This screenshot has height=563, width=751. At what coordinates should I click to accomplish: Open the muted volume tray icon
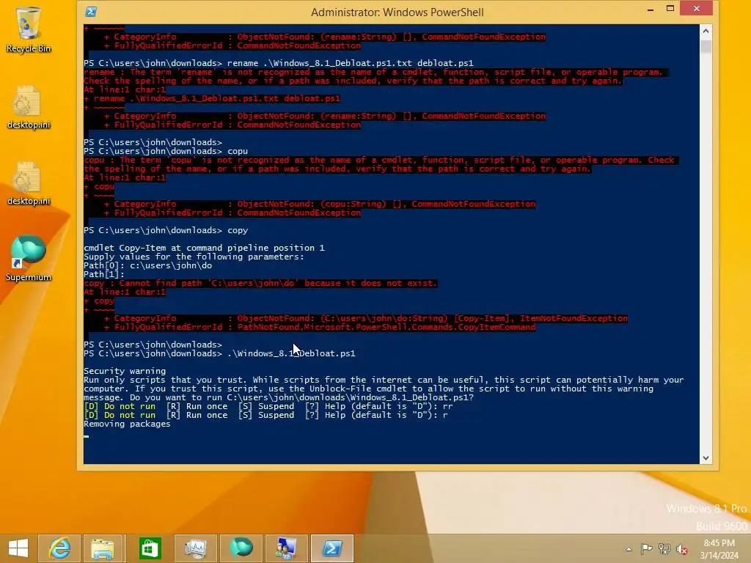pos(682,548)
